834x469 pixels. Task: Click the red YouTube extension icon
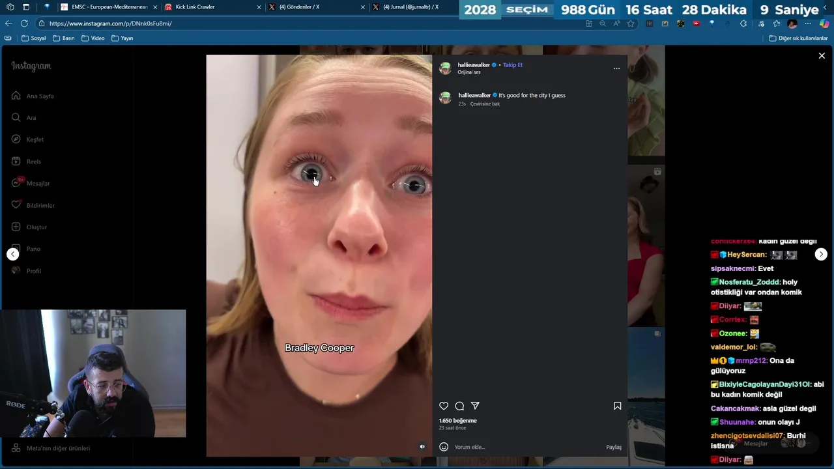pos(696,23)
